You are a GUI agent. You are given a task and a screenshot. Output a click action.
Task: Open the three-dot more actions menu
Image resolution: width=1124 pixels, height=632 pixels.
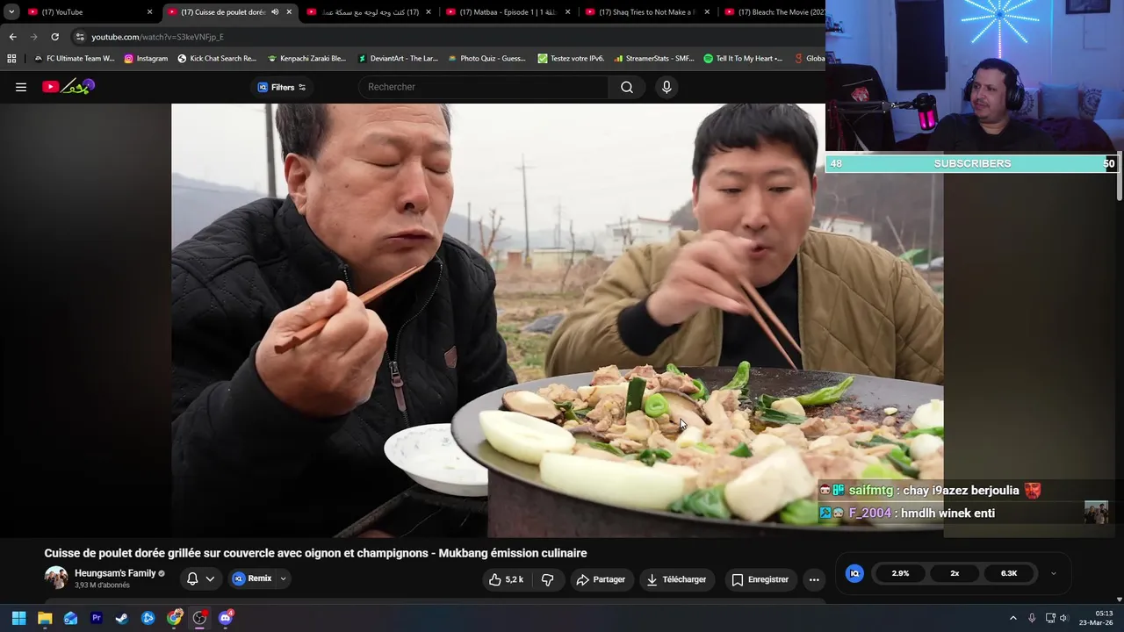tap(814, 579)
